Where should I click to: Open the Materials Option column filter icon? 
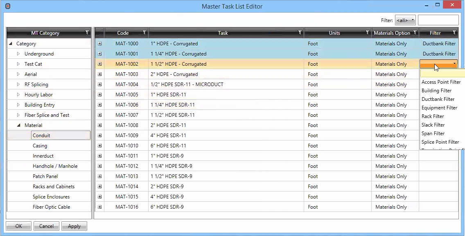click(x=415, y=32)
